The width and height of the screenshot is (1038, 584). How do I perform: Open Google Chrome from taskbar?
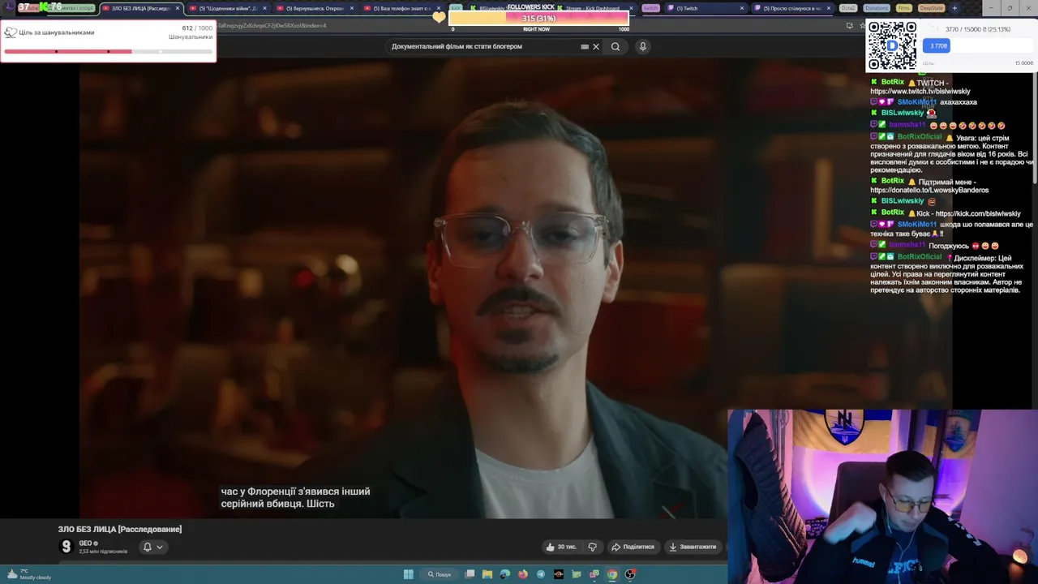coord(612,574)
